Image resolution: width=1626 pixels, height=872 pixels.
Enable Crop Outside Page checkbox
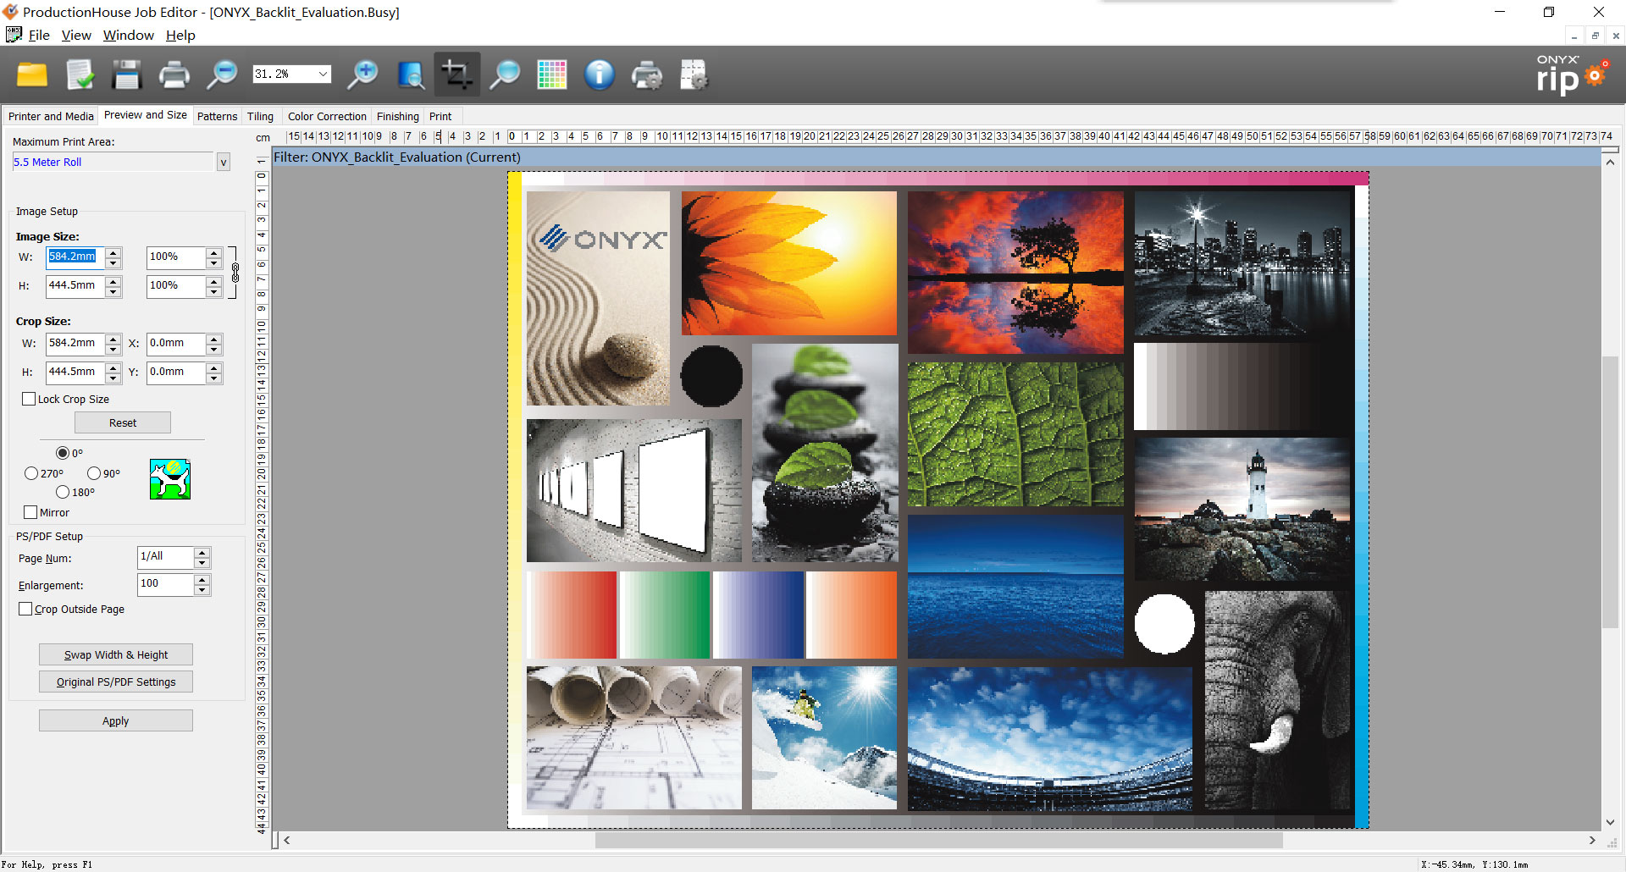click(x=25, y=610)
